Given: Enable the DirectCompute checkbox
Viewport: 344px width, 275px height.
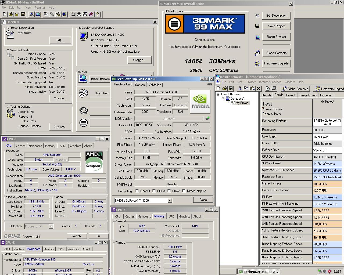Looking at the screenshot, I should click(x=184, y=191).
